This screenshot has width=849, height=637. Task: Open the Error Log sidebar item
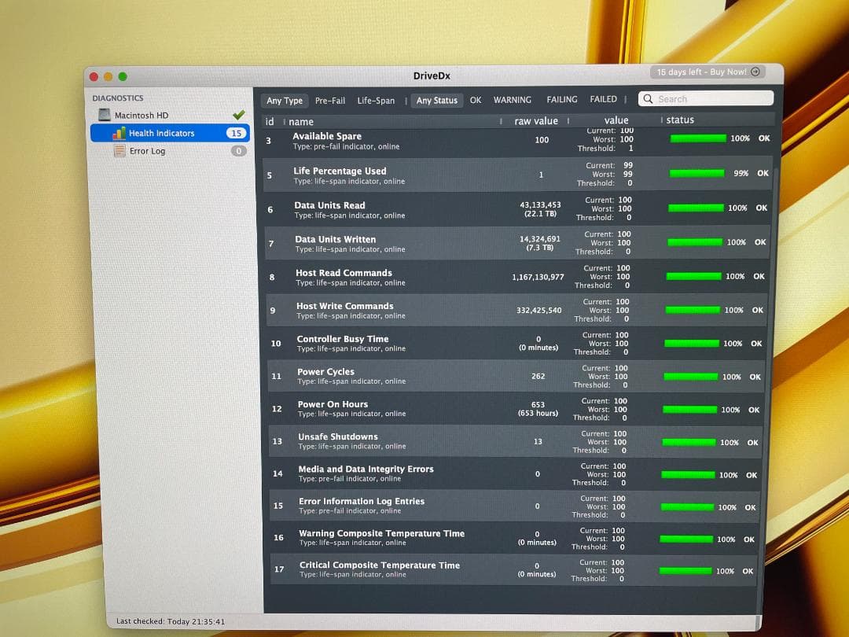pyautogui.click(x=147, y=151)
